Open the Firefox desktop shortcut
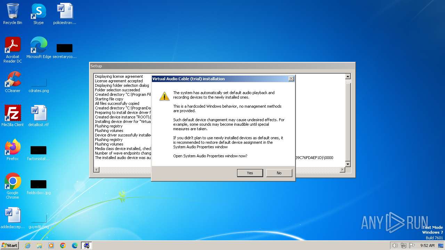The image size is (445, 250). pyautogui.click(x=13, y=150)
